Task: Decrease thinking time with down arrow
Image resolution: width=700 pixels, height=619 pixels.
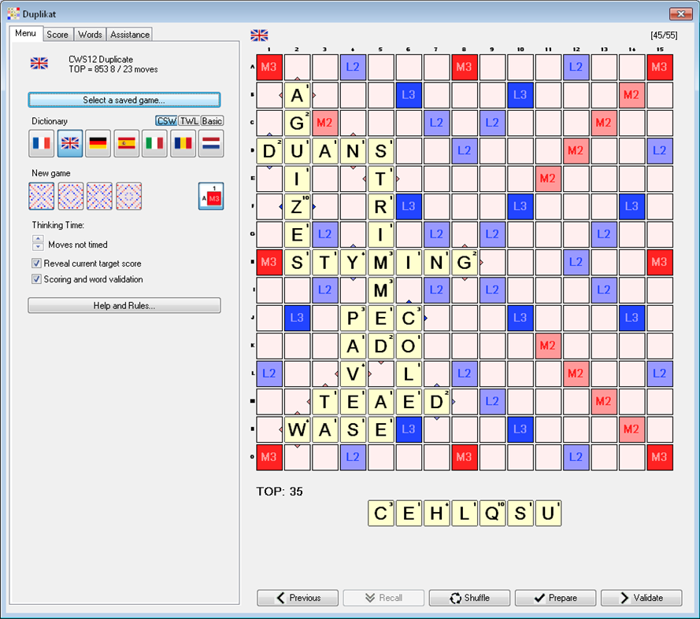Action: click(x=38, y=245)
